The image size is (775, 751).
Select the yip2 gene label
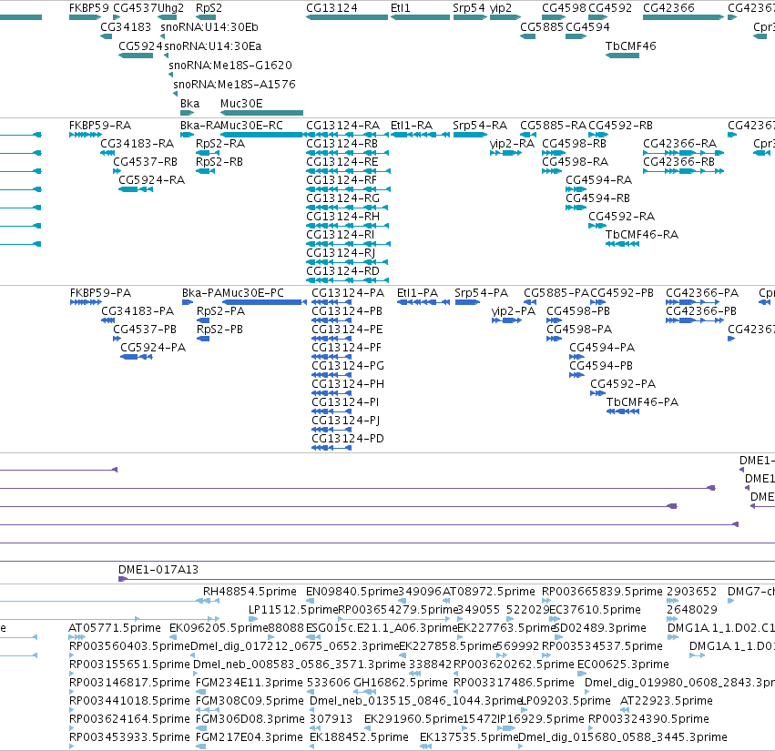tap(501, 8)
